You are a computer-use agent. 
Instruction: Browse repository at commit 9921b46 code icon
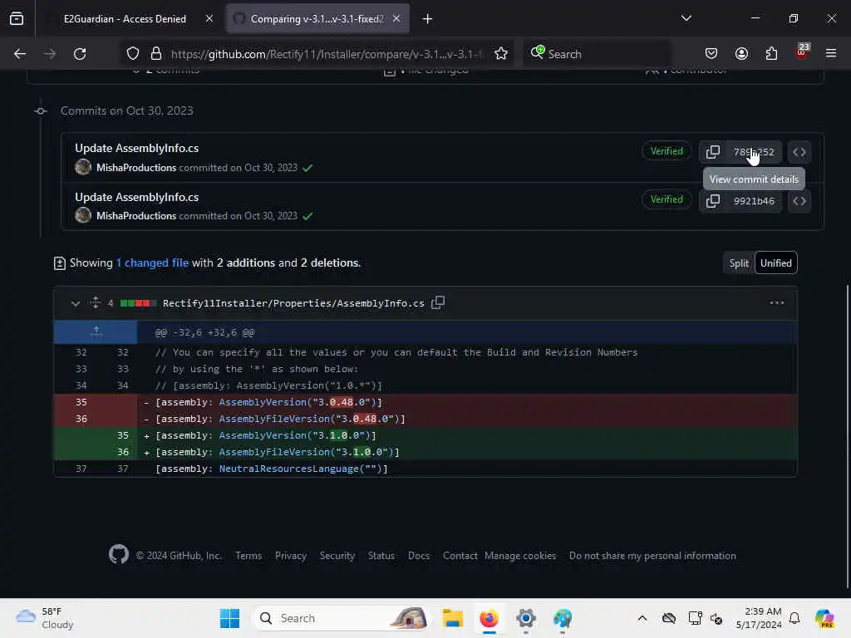(x=799, y=201)
